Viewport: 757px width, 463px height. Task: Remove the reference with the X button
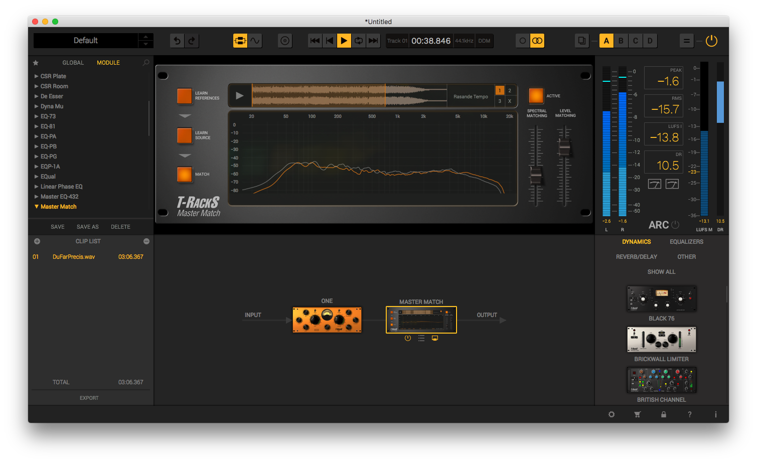point(510,101)
